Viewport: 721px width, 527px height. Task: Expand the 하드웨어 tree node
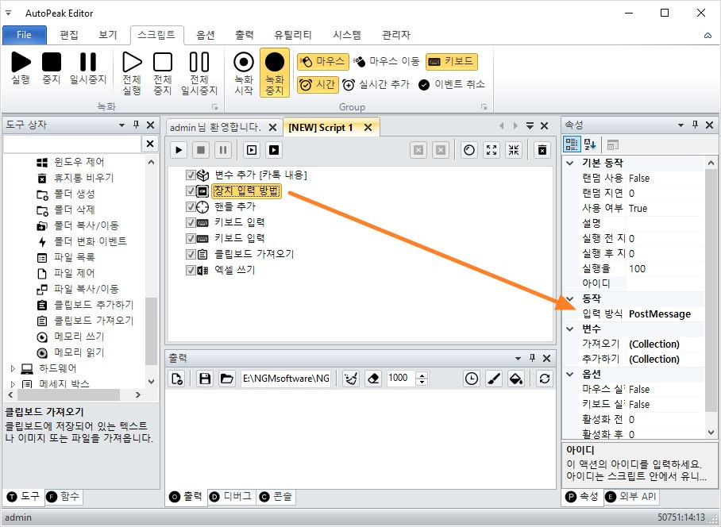(13, 368)
